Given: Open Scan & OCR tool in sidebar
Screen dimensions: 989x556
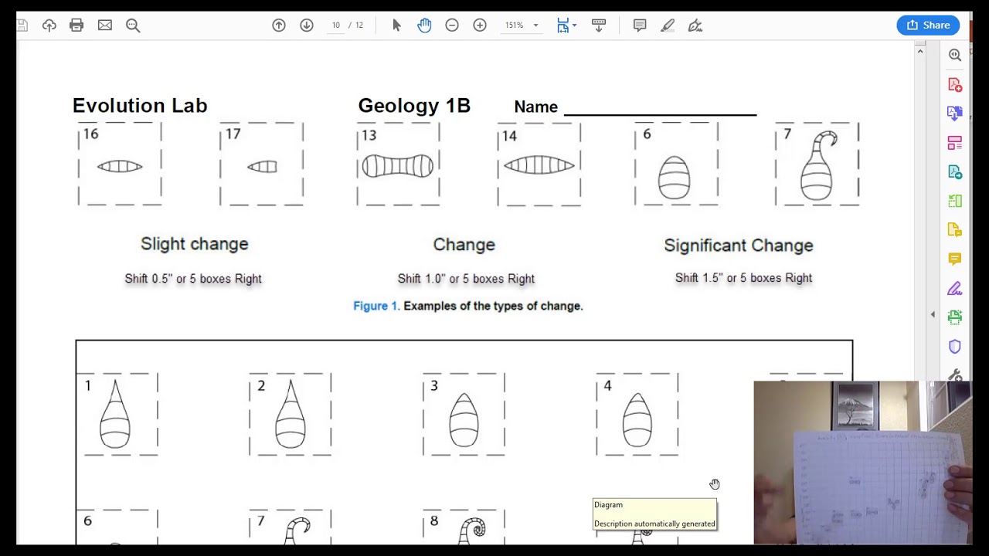Looking at the screenshot, I should (x=955, y=317).
